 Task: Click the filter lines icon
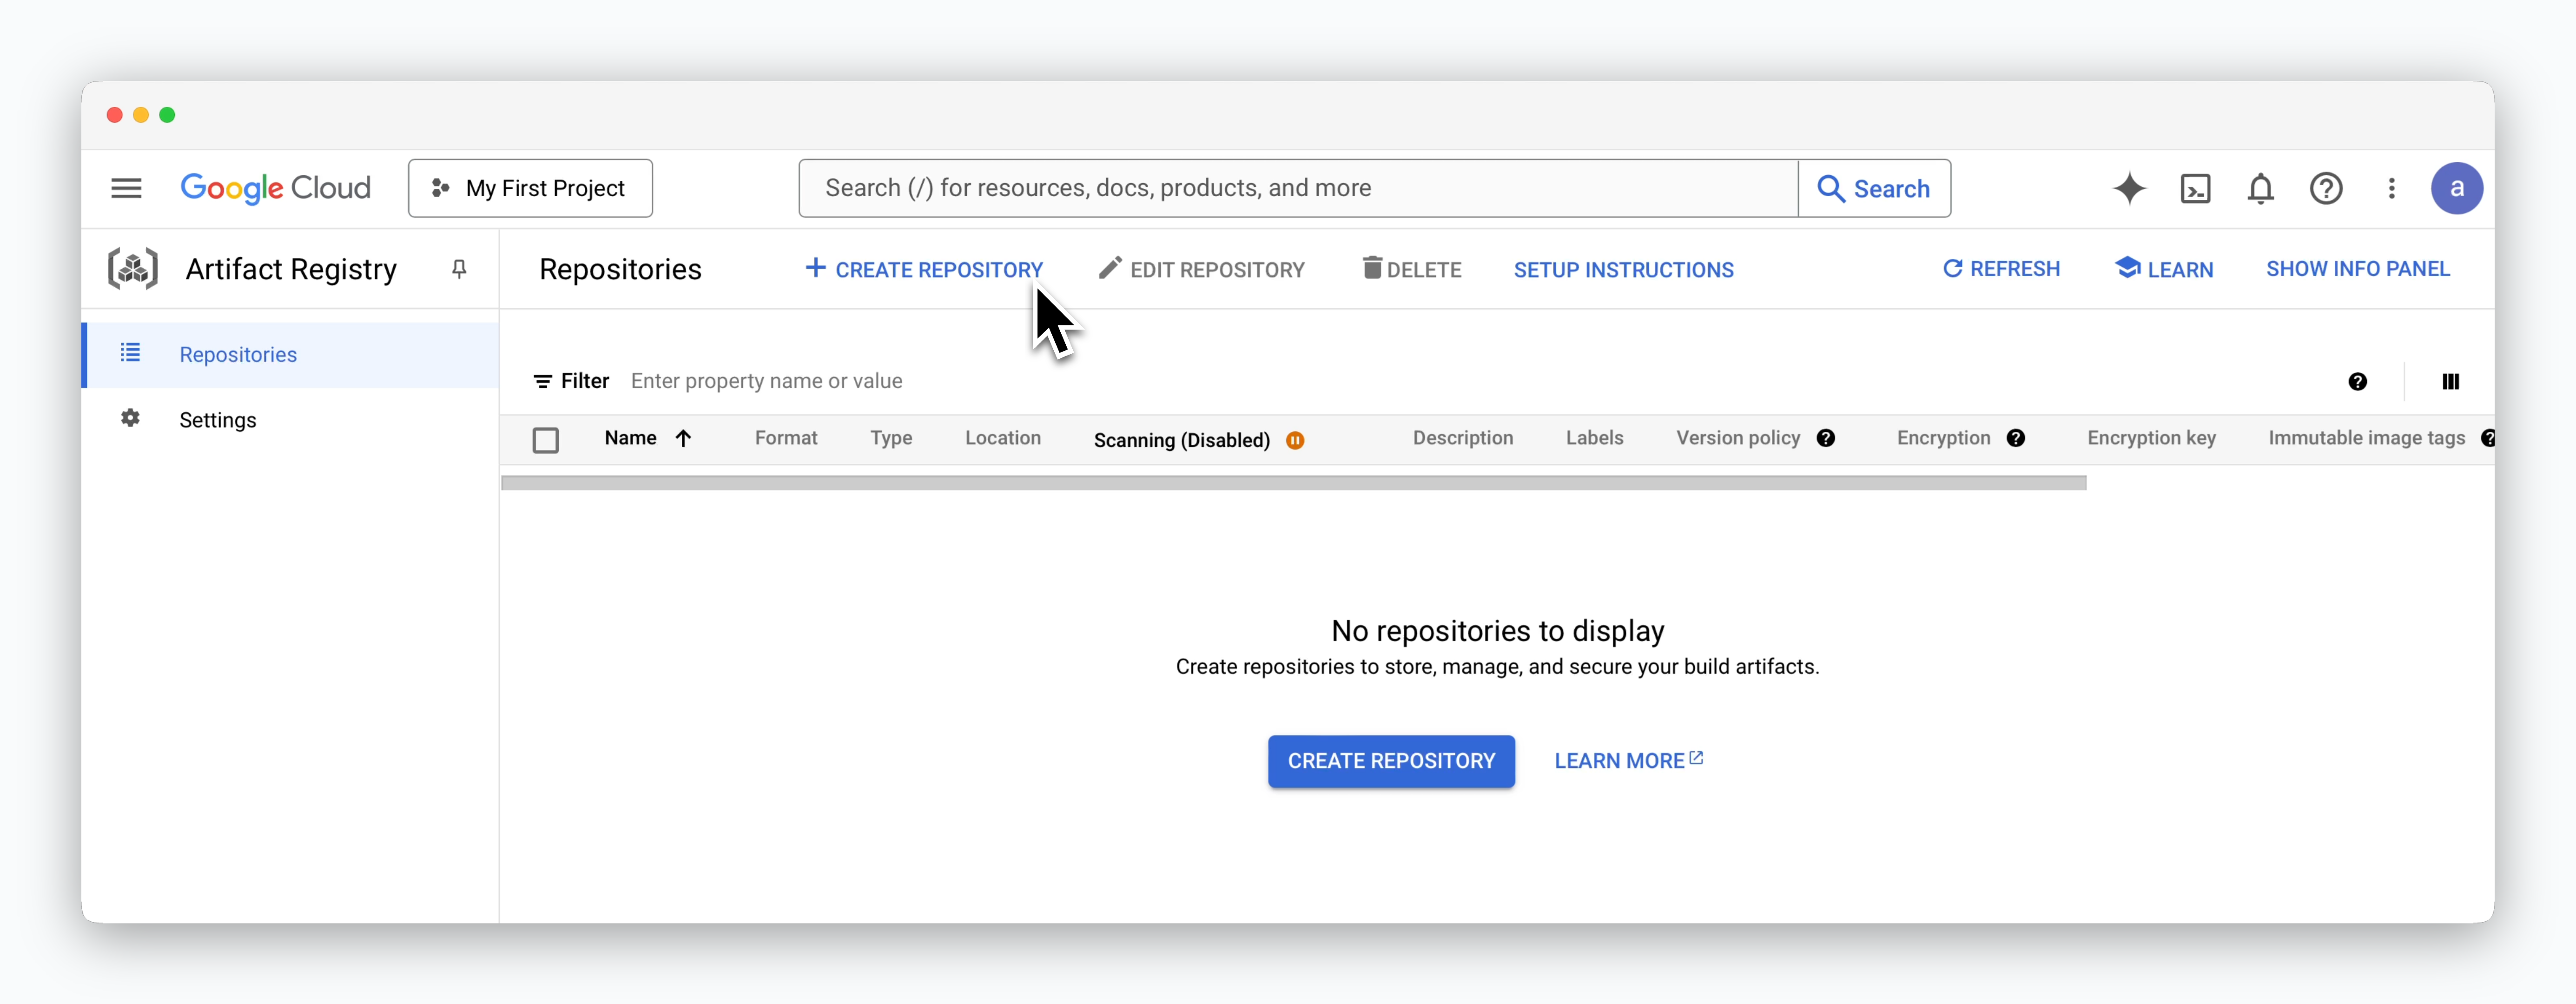pos(542,381)
